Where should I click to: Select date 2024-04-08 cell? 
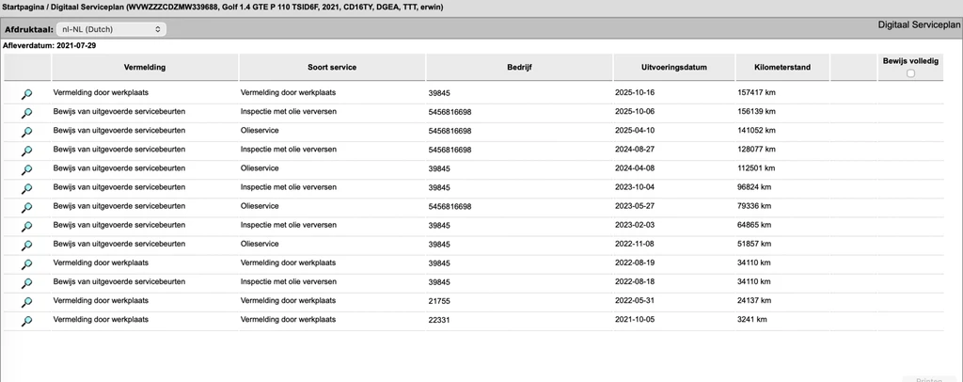(635, 168)
